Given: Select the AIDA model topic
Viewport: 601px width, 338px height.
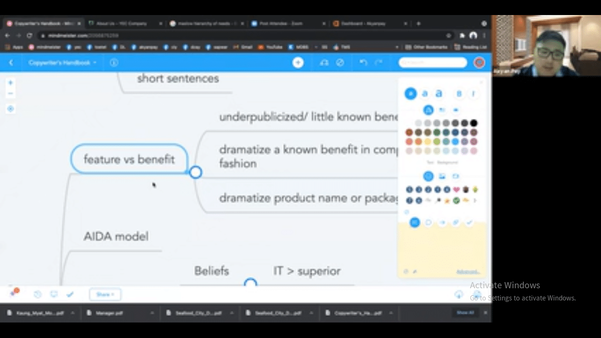Looking at the screenshot, I should (116, 237).
